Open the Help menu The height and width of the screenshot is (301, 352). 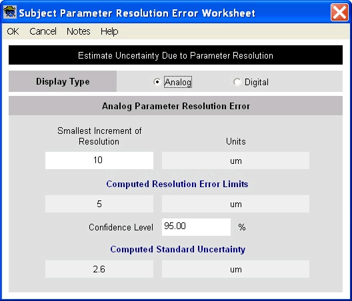(109, 31)
